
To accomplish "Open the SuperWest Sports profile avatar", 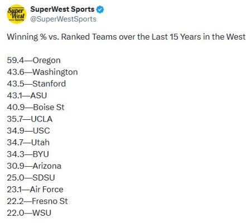I will coord(16,14).
